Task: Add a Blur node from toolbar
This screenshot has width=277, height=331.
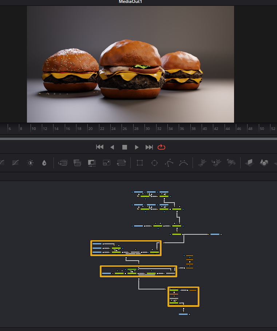Action: pos(44,163)
